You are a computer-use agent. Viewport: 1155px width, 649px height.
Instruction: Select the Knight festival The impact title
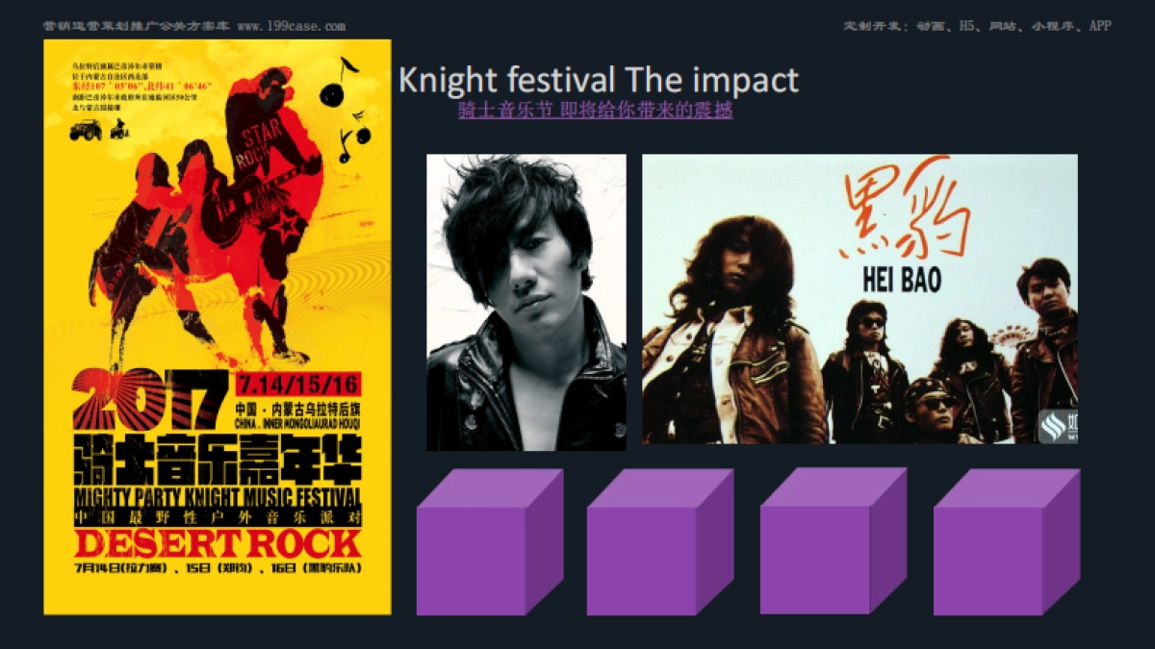click(x=599, y=80)
